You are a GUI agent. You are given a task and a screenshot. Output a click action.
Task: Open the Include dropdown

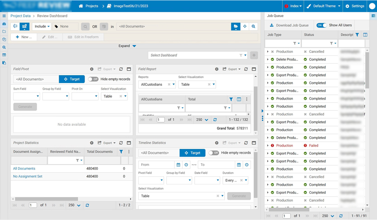[x=42, y=27]
